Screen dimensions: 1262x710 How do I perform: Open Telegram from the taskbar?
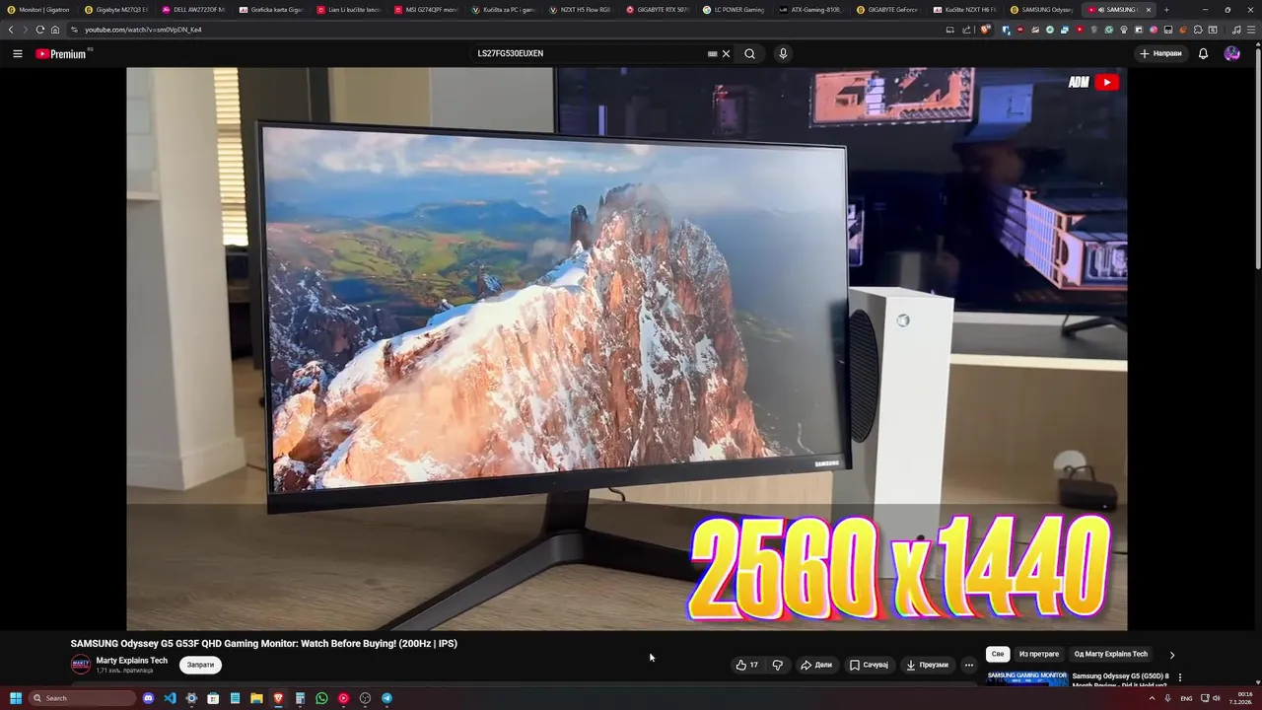[x=386, y=698]
